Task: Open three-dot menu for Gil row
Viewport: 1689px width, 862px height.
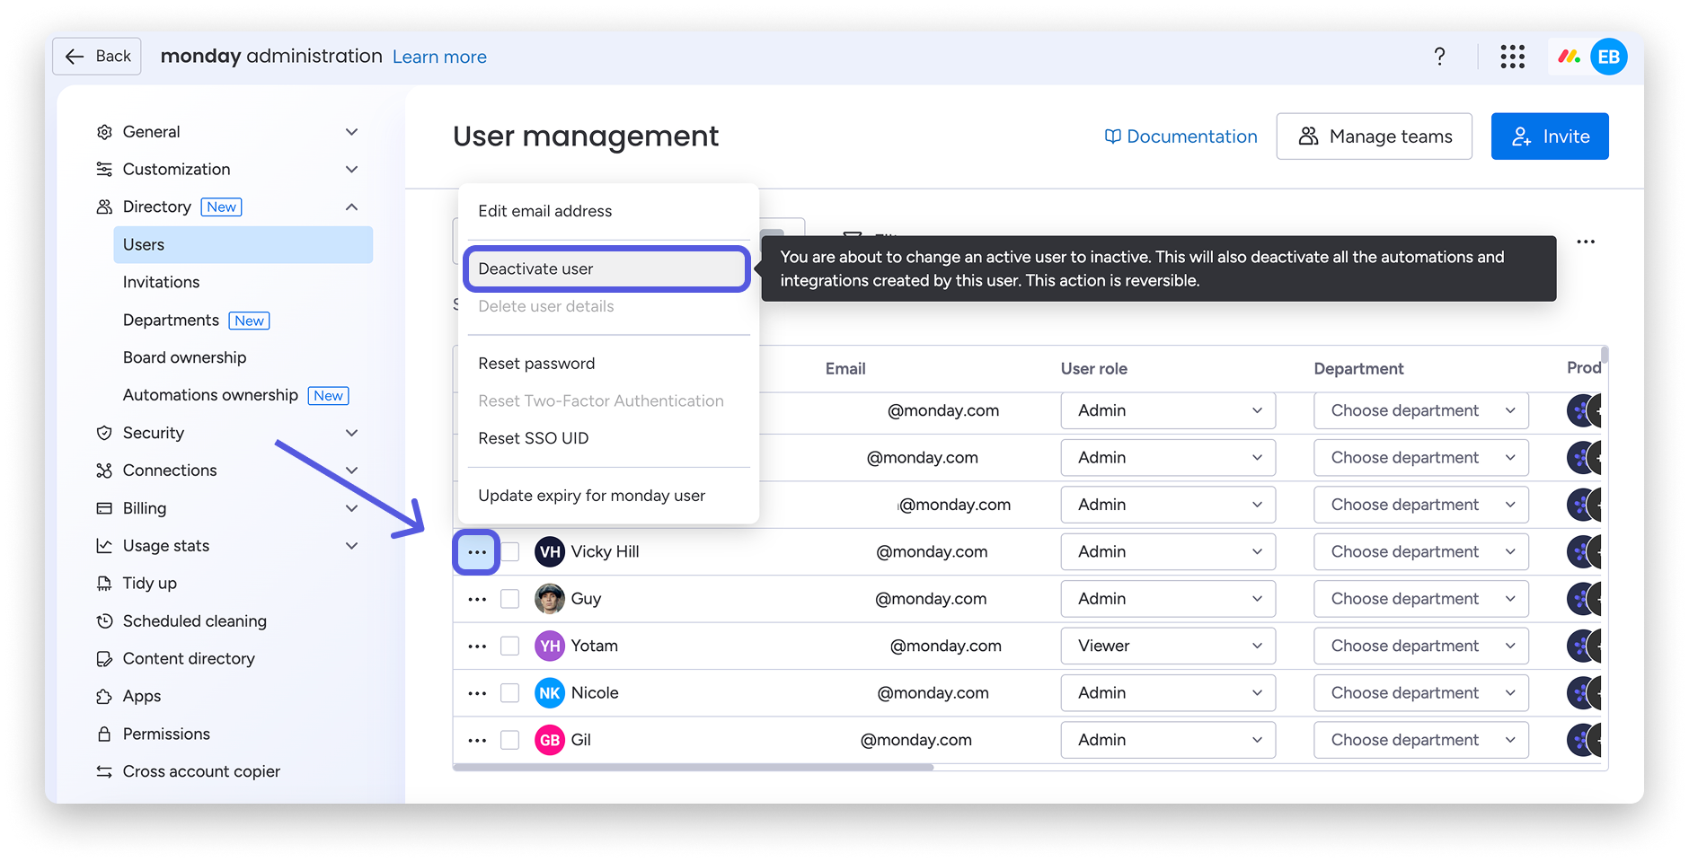Action: point(477,741)
